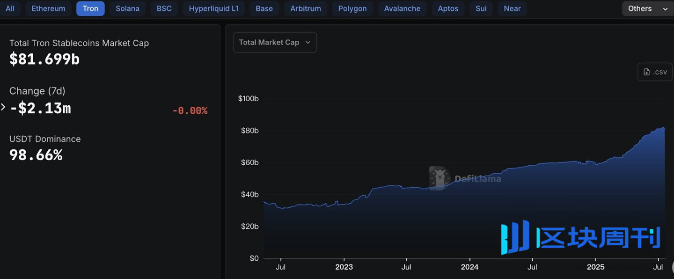Open Avalanche stablecoins view
The image size is (674, 279).
point(402,8)
